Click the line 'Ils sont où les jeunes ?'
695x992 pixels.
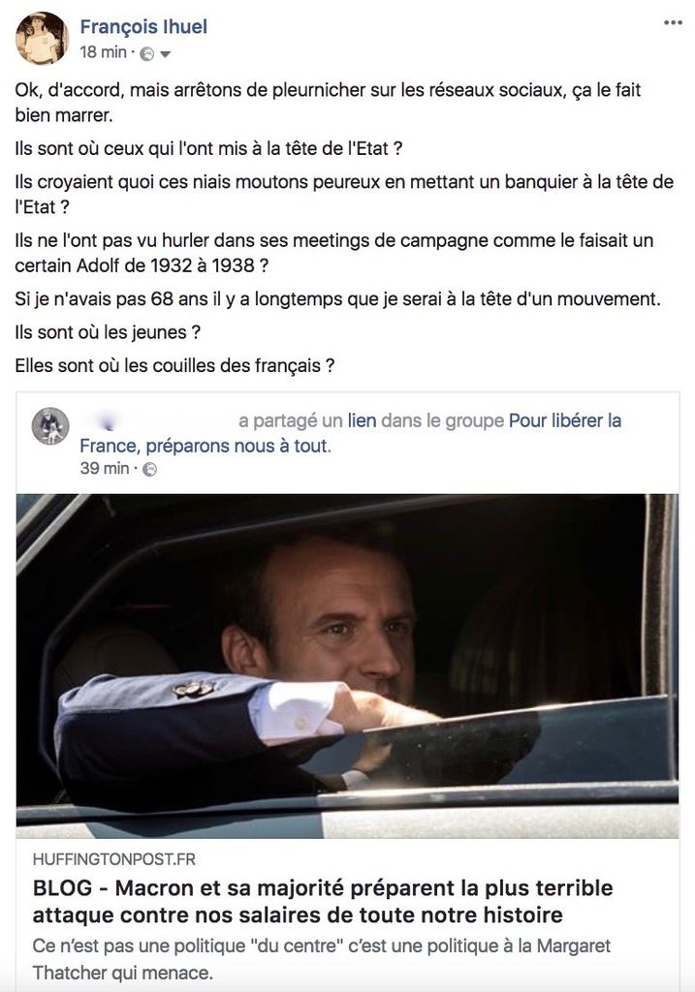point(108,332)
